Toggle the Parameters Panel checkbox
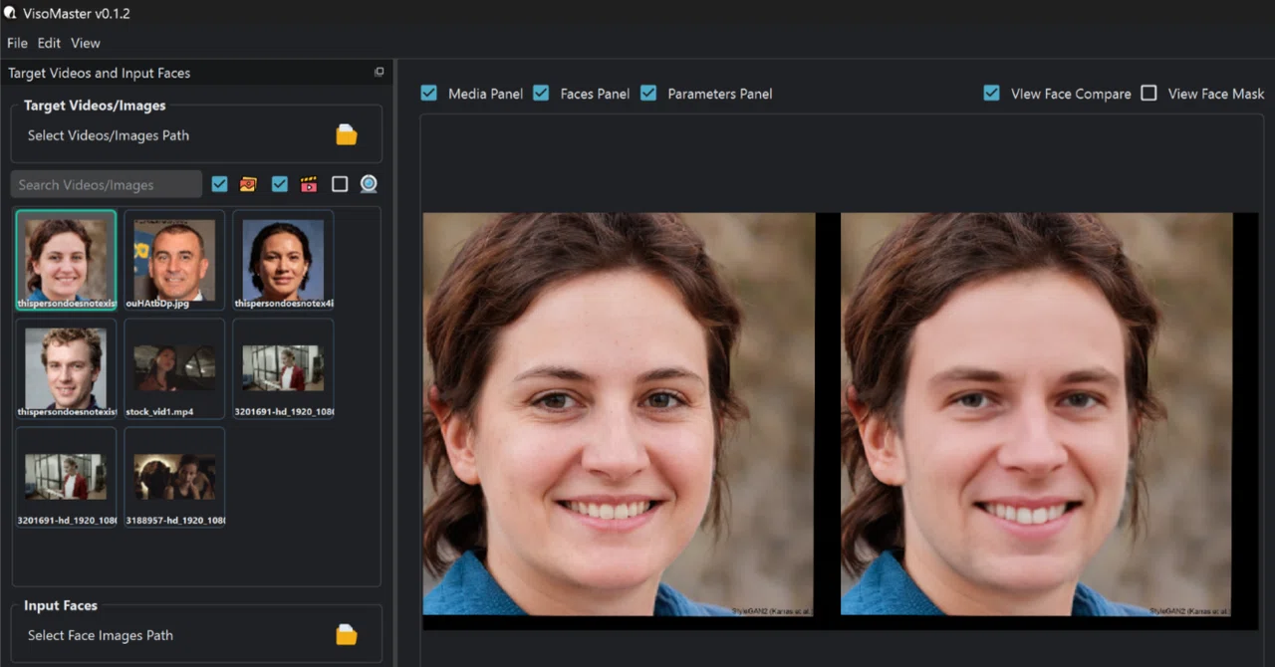Viewport: 1275px width, 667px height. [648, 93]
